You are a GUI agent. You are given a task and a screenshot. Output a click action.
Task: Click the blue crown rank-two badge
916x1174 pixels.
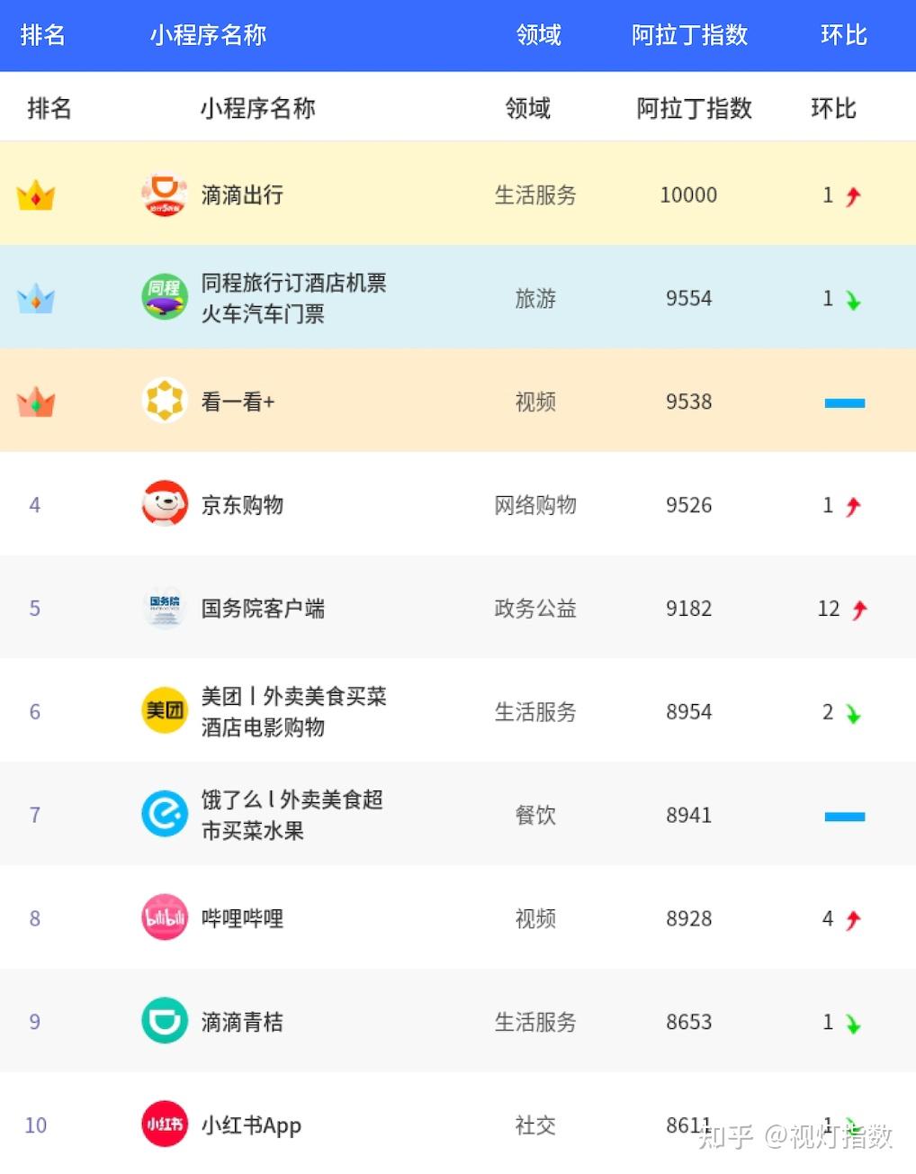coord(36,298)
